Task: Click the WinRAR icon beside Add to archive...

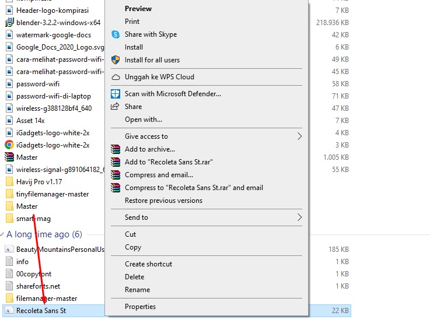Action: pos(116,149)
